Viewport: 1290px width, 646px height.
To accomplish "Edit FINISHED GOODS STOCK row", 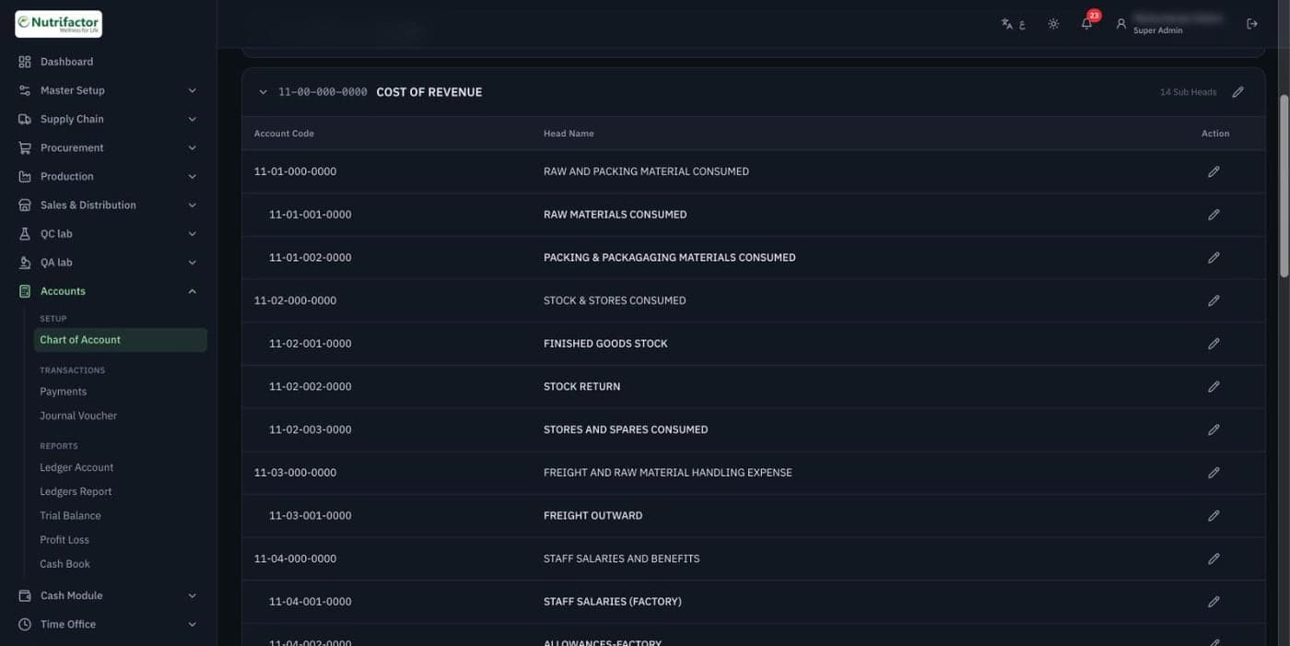I will pyautogui.click(x=1214, y=344).
